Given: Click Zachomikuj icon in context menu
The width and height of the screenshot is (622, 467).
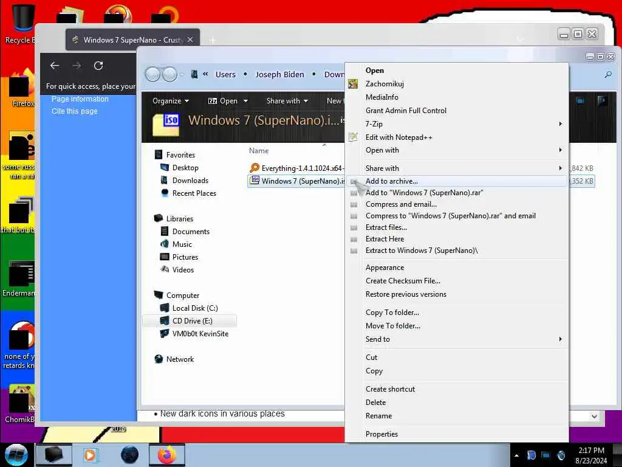Looking at the screenshot, I should (x=353, y=84).
